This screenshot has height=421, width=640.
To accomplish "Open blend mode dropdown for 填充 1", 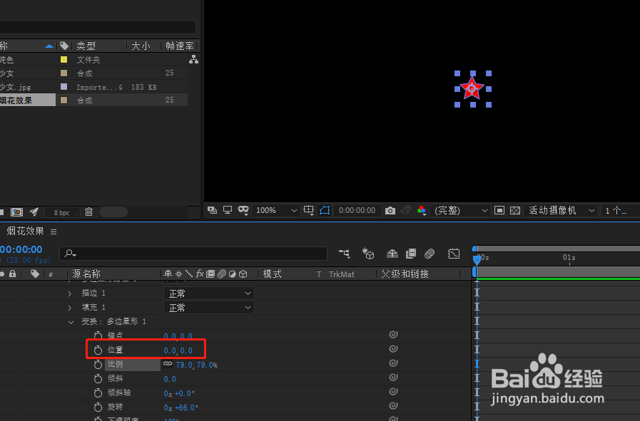I will point(209,308).
